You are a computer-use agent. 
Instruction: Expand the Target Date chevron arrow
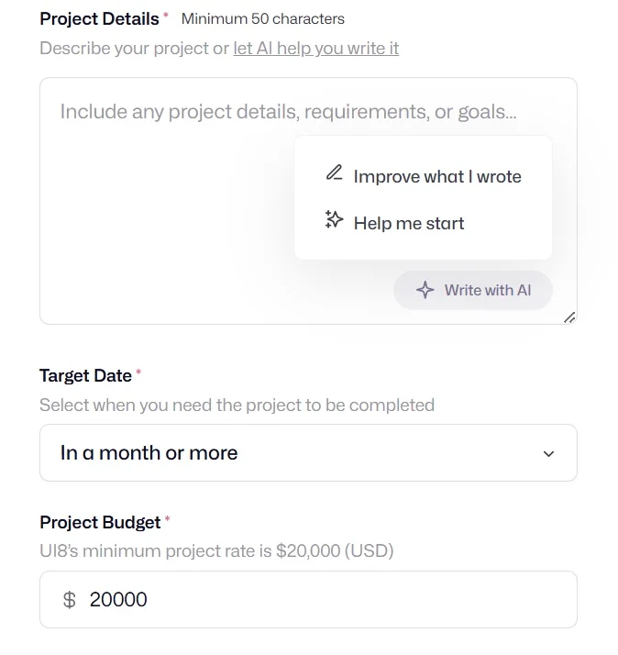[548, 453]
